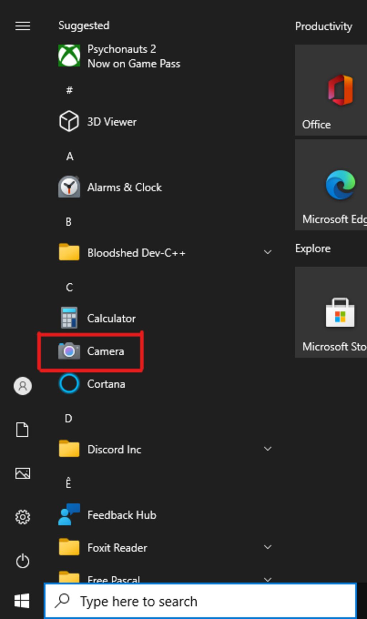Click the 'Alarms & Clock' label
Screen dimensions: 367x619
pos(124,187)
